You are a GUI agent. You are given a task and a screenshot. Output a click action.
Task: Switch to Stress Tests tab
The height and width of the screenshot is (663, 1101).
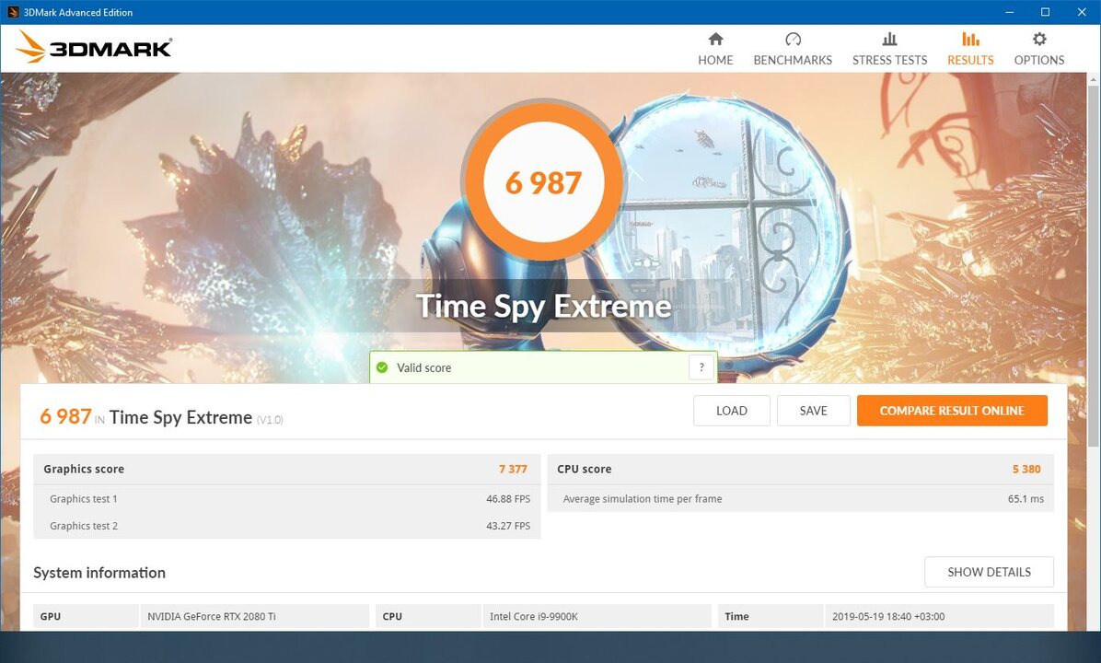tap(889, 49)
